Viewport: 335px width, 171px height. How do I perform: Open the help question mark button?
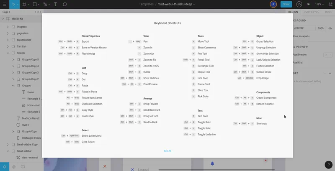(x=329, y=165)
